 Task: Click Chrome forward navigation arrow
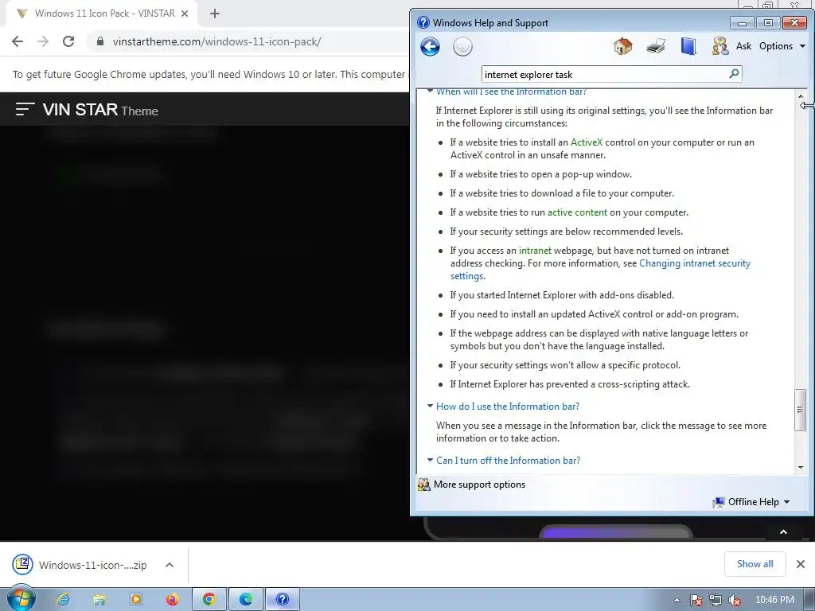click(43, 41)
